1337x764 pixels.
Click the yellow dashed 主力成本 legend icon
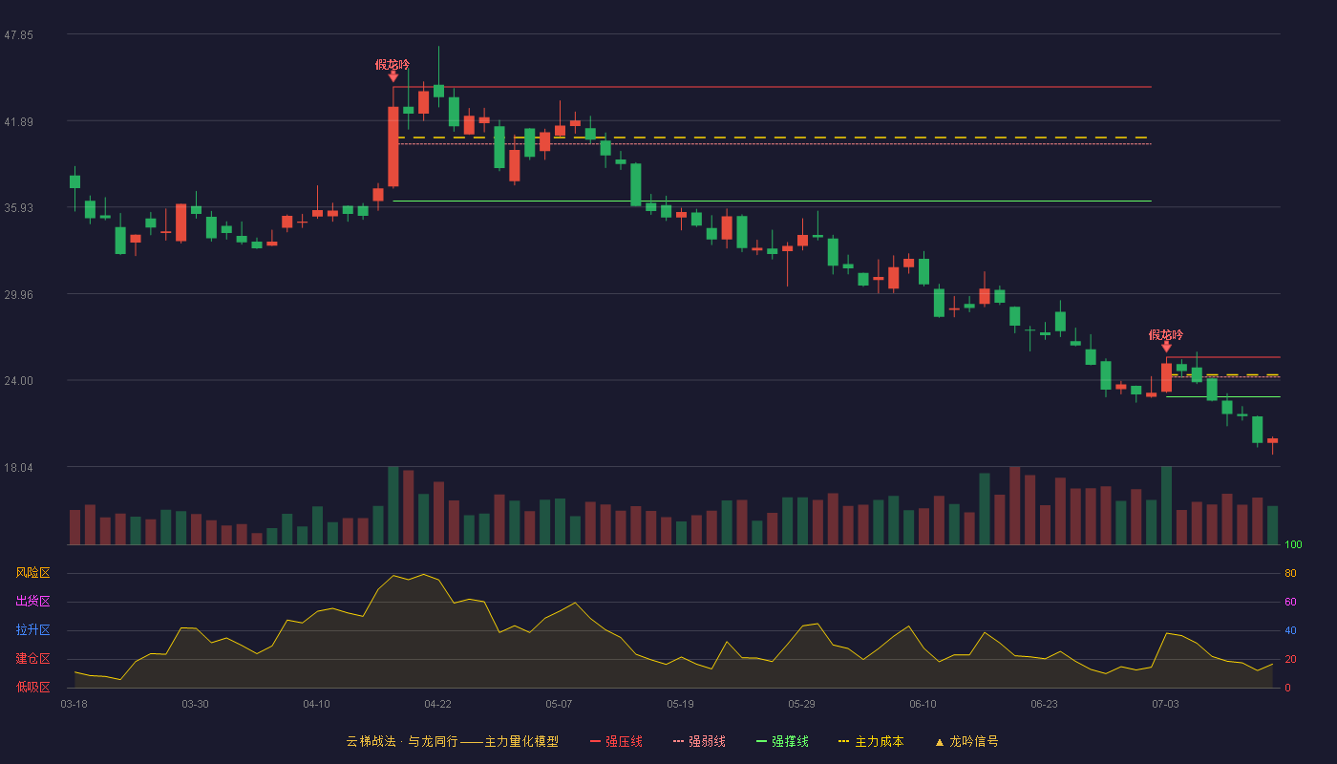(x=843, y=741)
